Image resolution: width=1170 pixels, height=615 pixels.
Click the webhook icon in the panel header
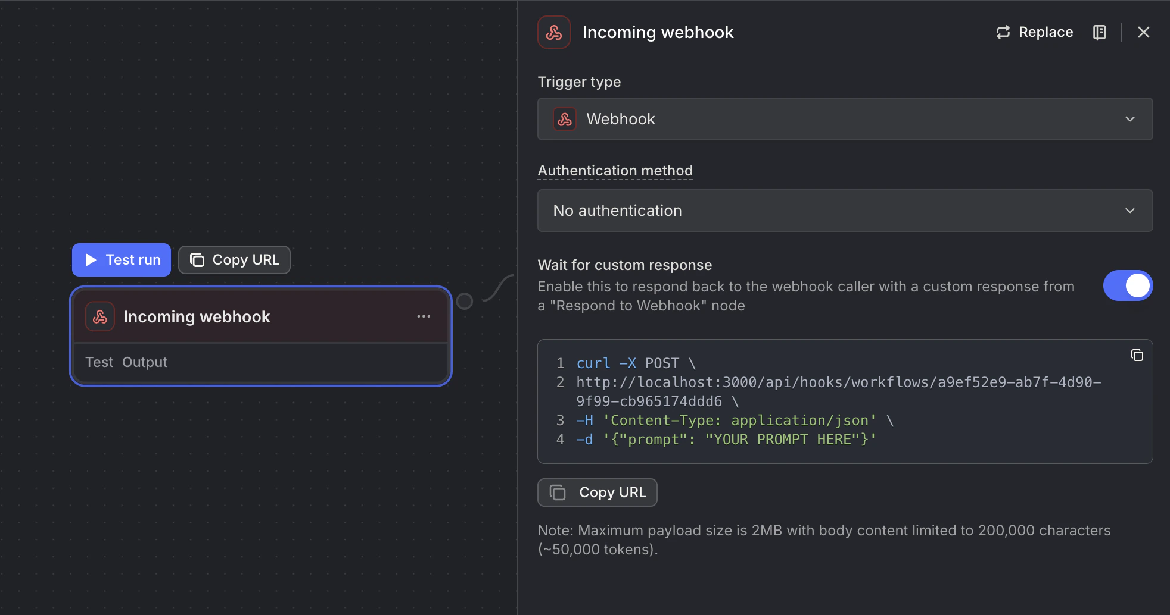pyautogui.click(x=553, y=32)
